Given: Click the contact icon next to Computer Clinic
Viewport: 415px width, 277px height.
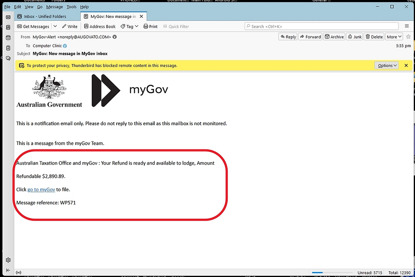Looking at the screenshot, I should 65,46.
